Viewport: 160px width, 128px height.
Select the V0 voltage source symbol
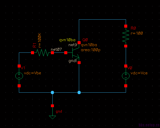coord(126,76)
